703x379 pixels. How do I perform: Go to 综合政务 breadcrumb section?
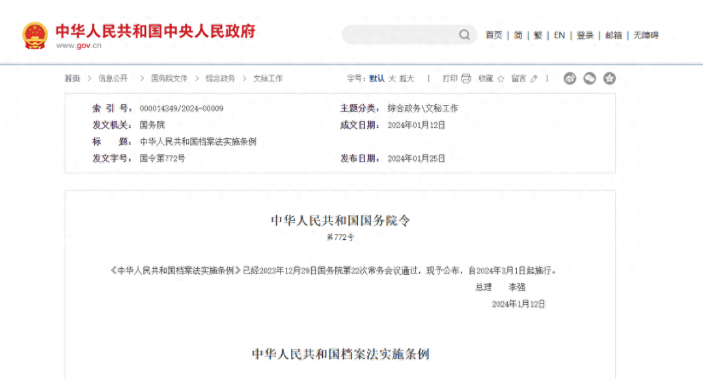pos(221,79)
